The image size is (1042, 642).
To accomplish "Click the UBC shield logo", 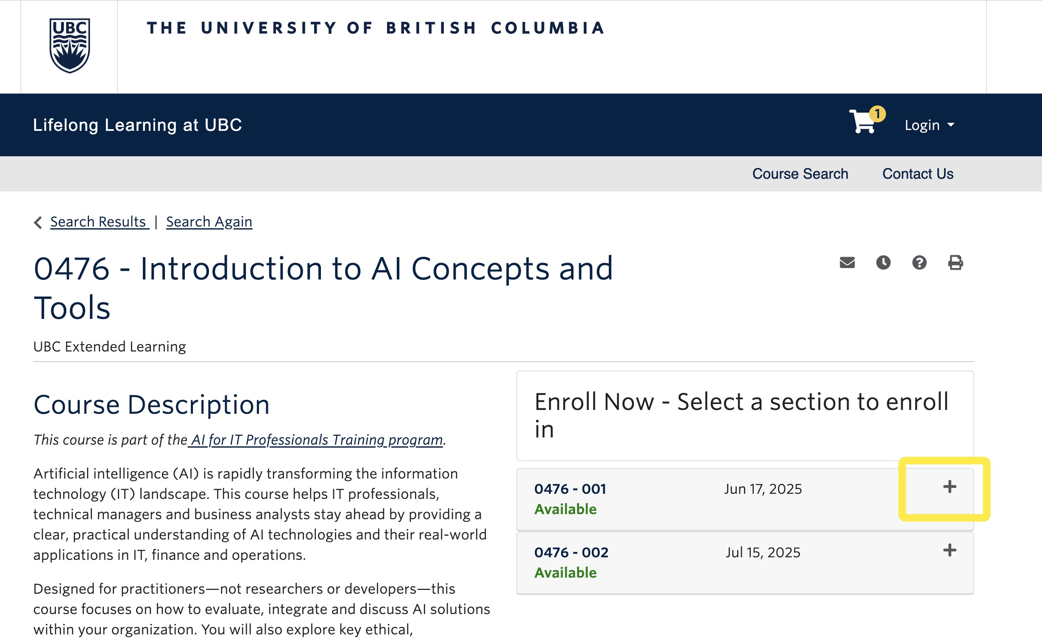I will coord(70,46).
